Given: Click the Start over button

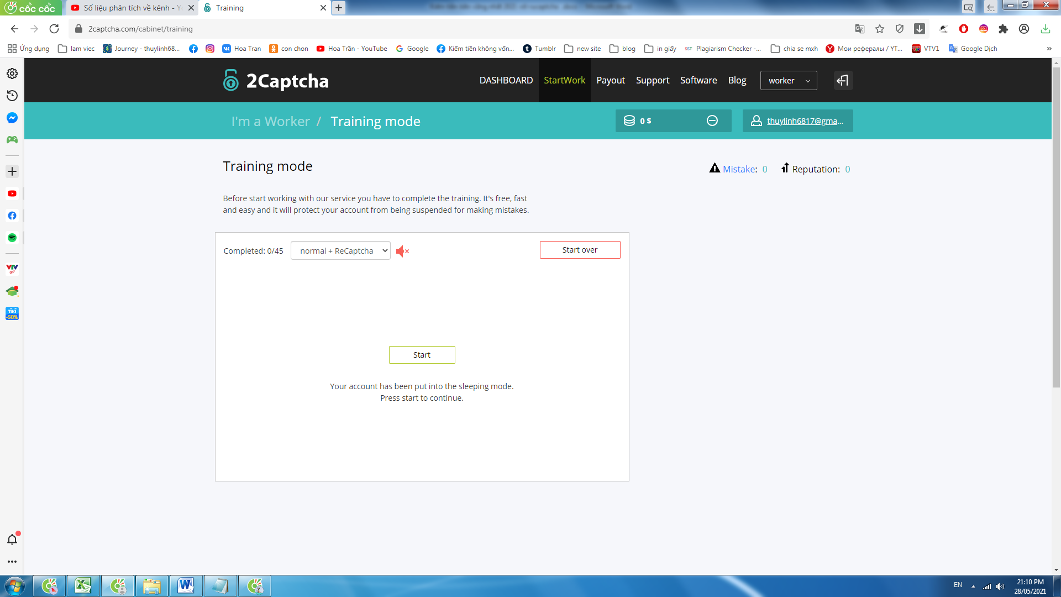Looking at the screenshot, I should coord(580,250).
